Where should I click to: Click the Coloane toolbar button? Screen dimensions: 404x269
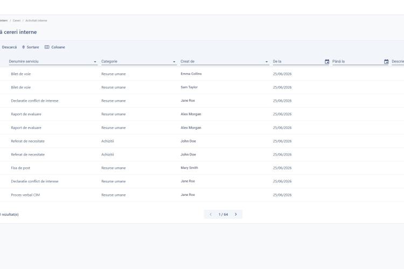54,47
